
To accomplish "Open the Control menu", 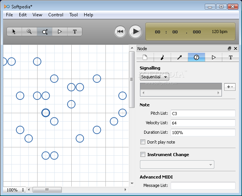I will [56, 15].
